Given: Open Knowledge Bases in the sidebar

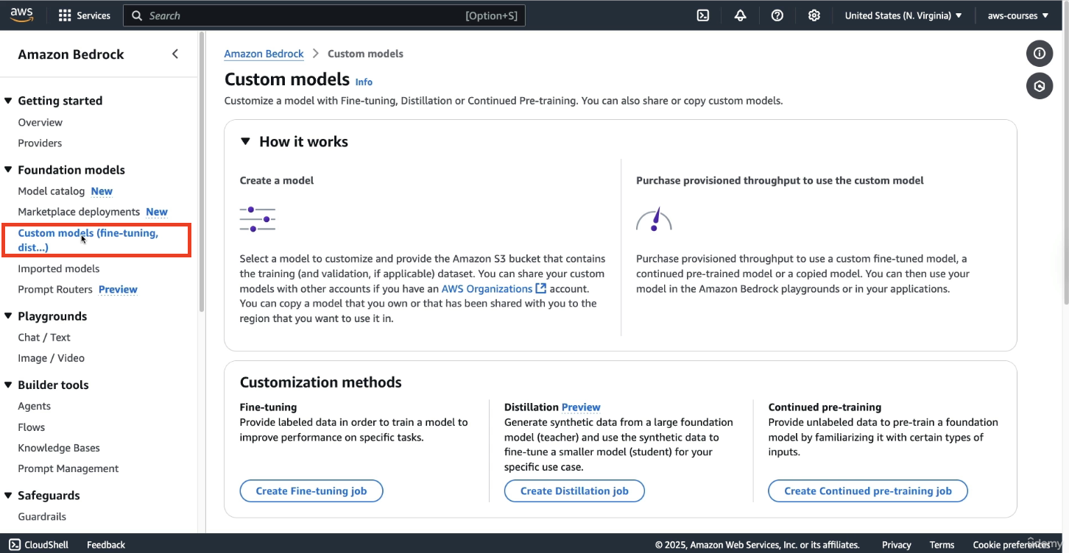Looking at the screenshot, I should point(59,448).
